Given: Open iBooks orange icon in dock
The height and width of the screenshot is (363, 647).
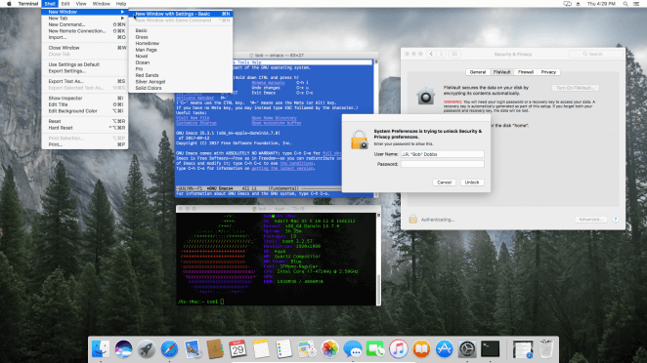Looking at the screenshot, I should click(x=421, y=349).
